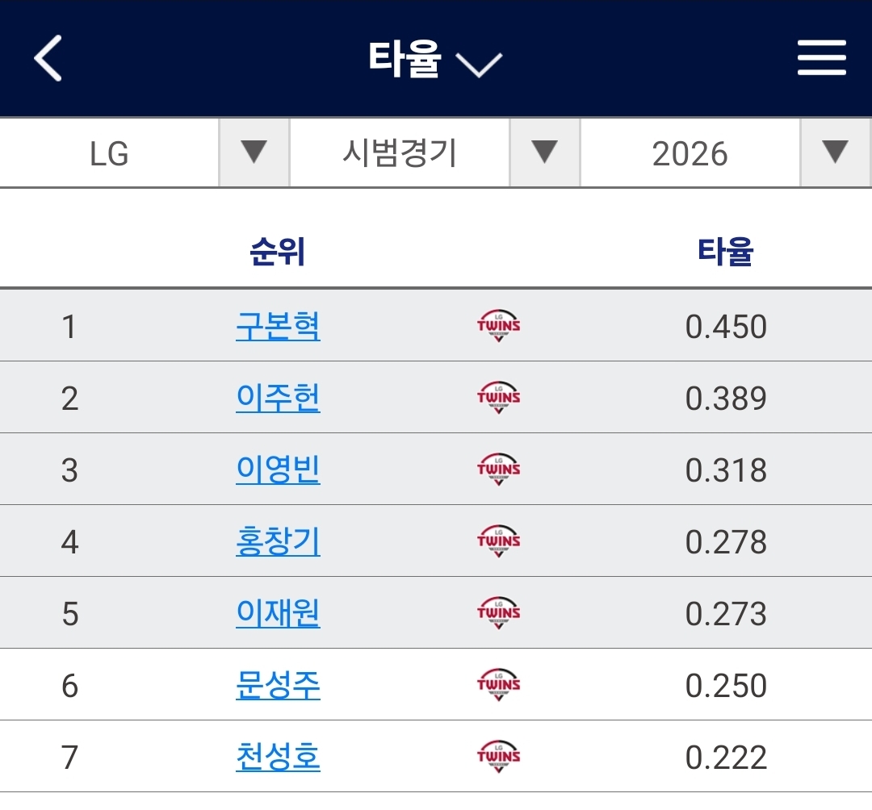Open the 시범경기 game type dropdown arrow
The width and height of the screenshot is (872, 810).
click(544, 152)
